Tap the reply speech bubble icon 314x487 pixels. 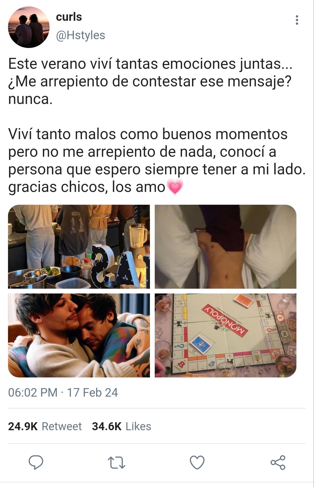tap(36, 462)
